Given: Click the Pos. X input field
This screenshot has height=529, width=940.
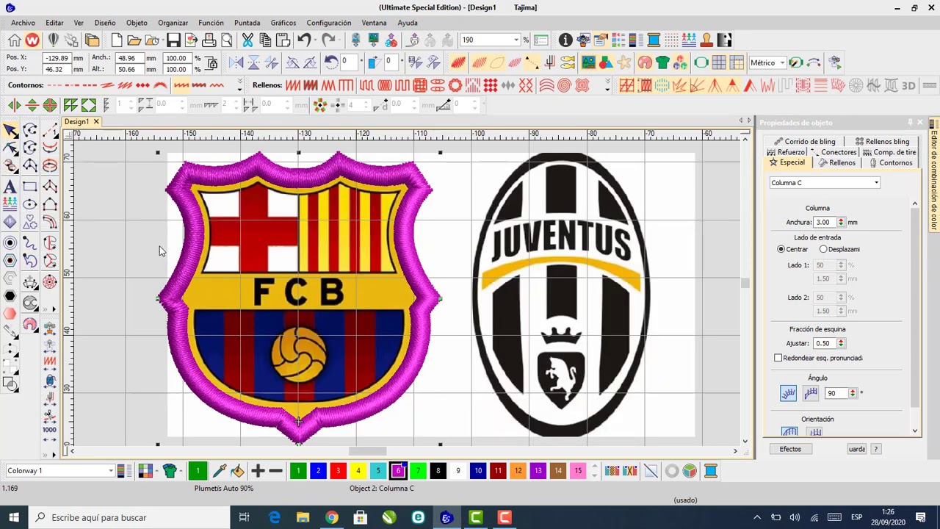Looking at the screenshot, I should [57, 58].
